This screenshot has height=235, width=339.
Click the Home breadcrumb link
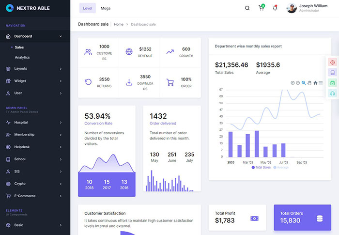click(118, 24)
